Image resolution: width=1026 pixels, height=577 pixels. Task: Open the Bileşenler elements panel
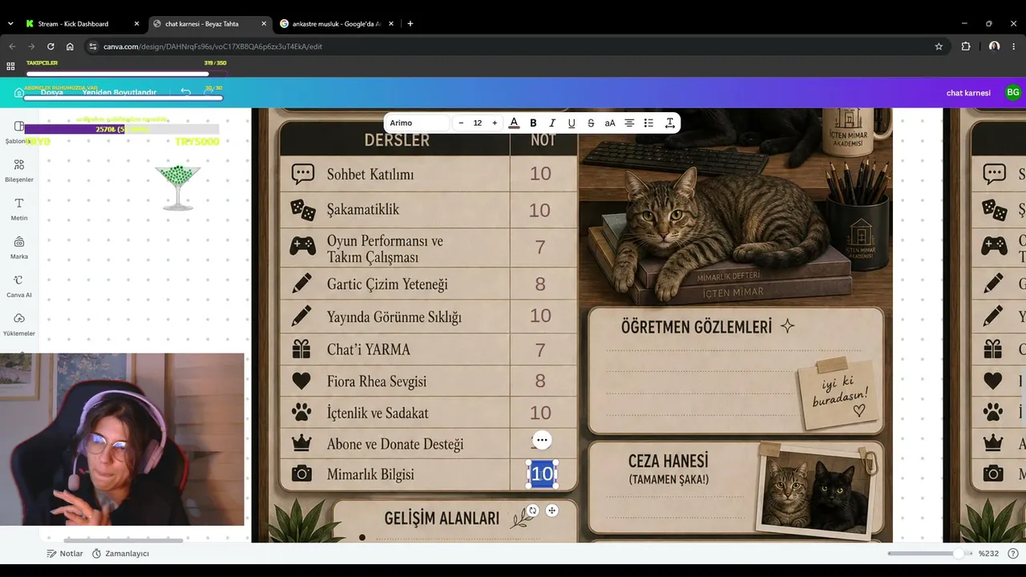18,170
